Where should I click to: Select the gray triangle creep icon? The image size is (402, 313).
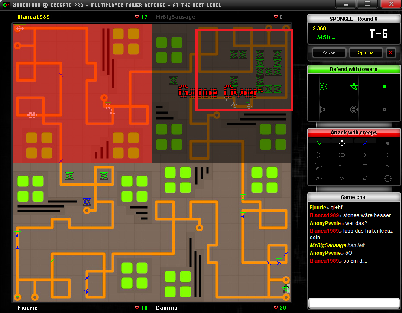(x=388, y=155)
